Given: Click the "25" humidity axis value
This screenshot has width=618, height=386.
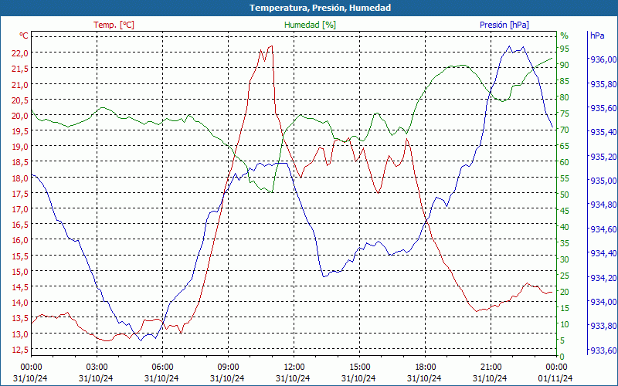Looking at the screenshot, I should (x=565, y=276).
